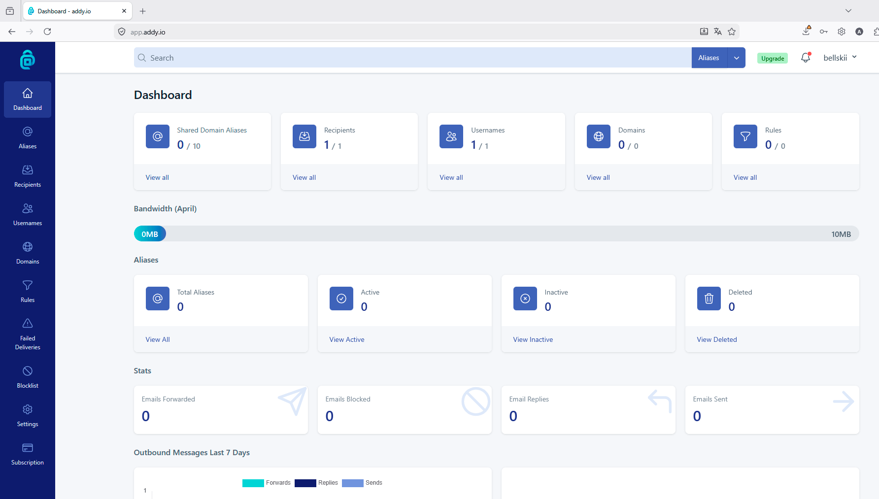The image size is (879, 499).
Task: Toggle Sends legend in outbound chart
Action: point(362,483)
